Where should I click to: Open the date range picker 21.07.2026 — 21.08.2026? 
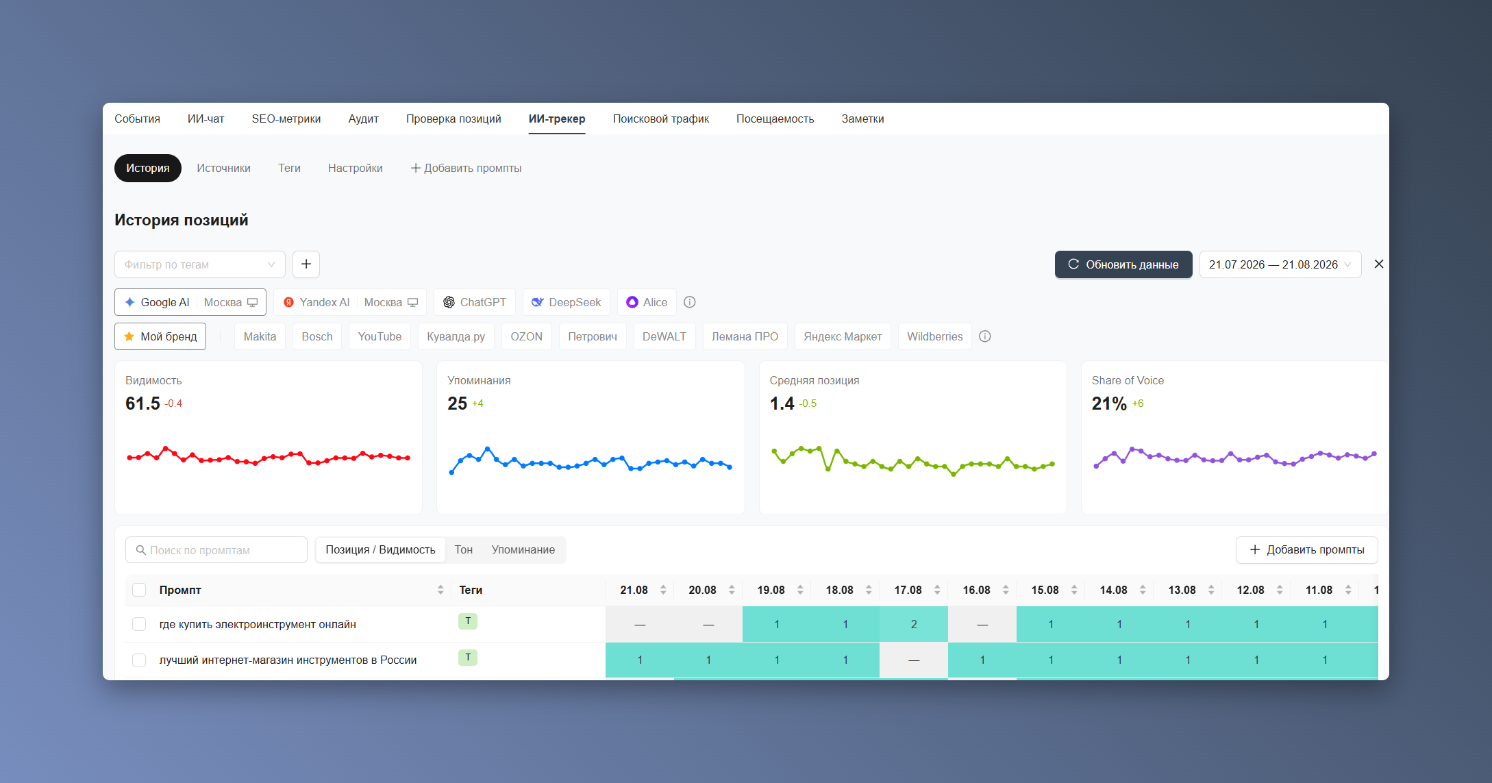point(1280,264)
